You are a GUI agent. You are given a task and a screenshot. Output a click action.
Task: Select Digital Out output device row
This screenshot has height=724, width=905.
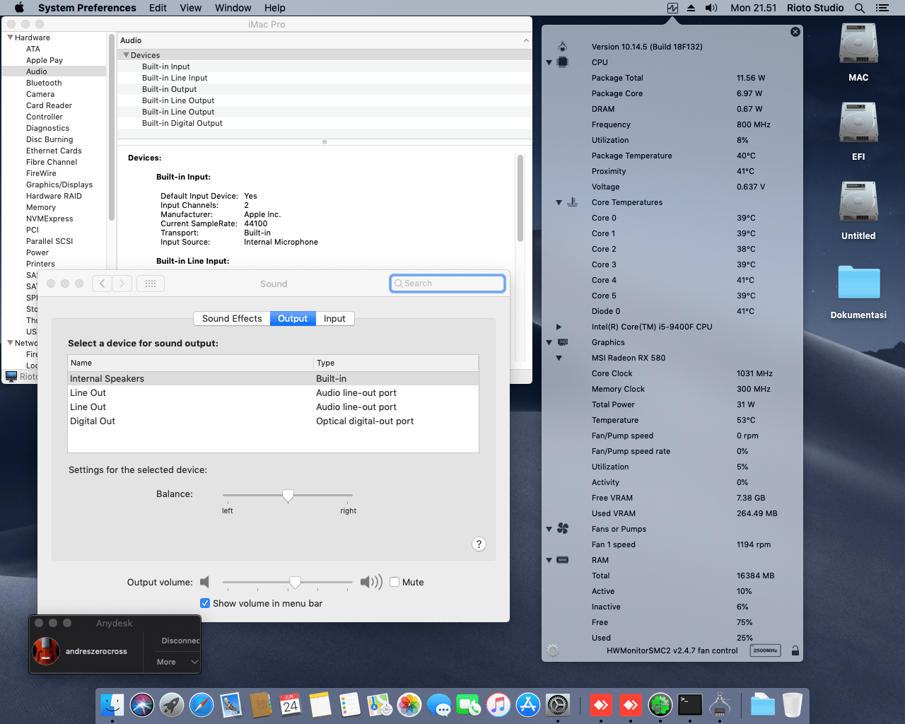(x=273, y=421)
